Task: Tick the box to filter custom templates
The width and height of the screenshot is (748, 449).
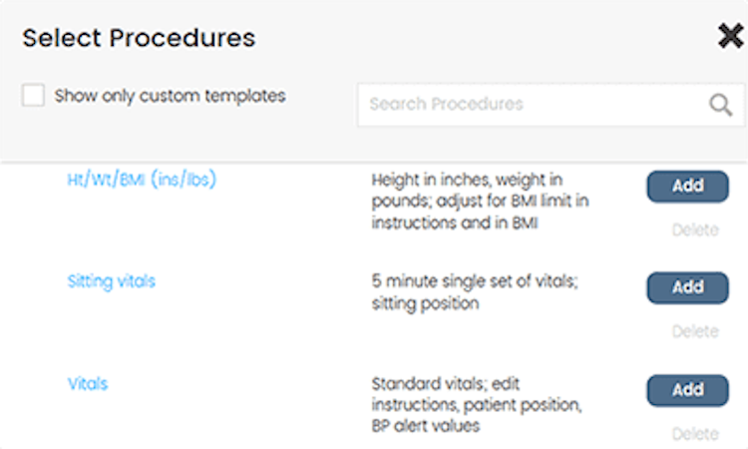Action: tap(34, 96)
